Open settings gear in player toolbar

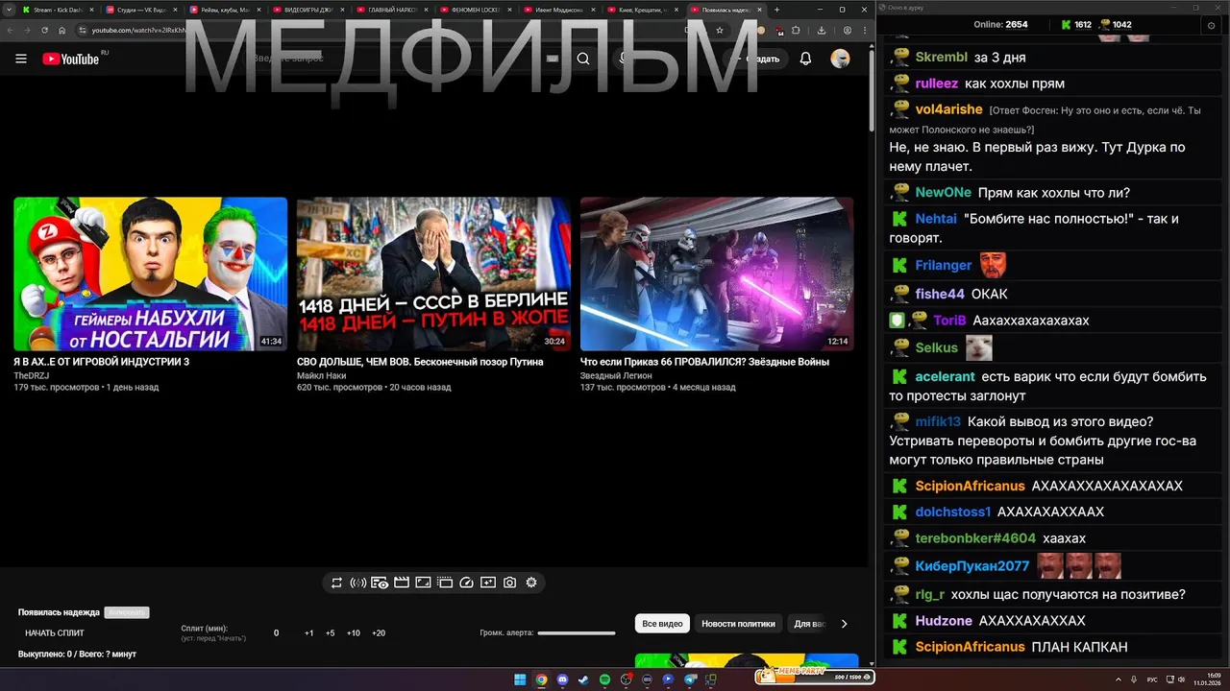[x=531, y=583]
